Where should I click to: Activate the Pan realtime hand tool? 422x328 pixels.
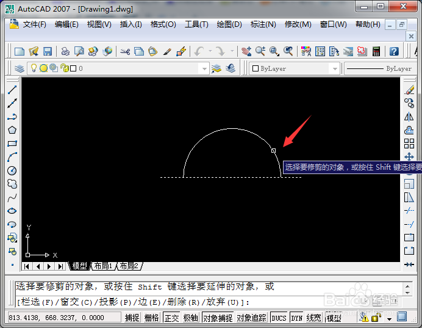pos(246,51)
